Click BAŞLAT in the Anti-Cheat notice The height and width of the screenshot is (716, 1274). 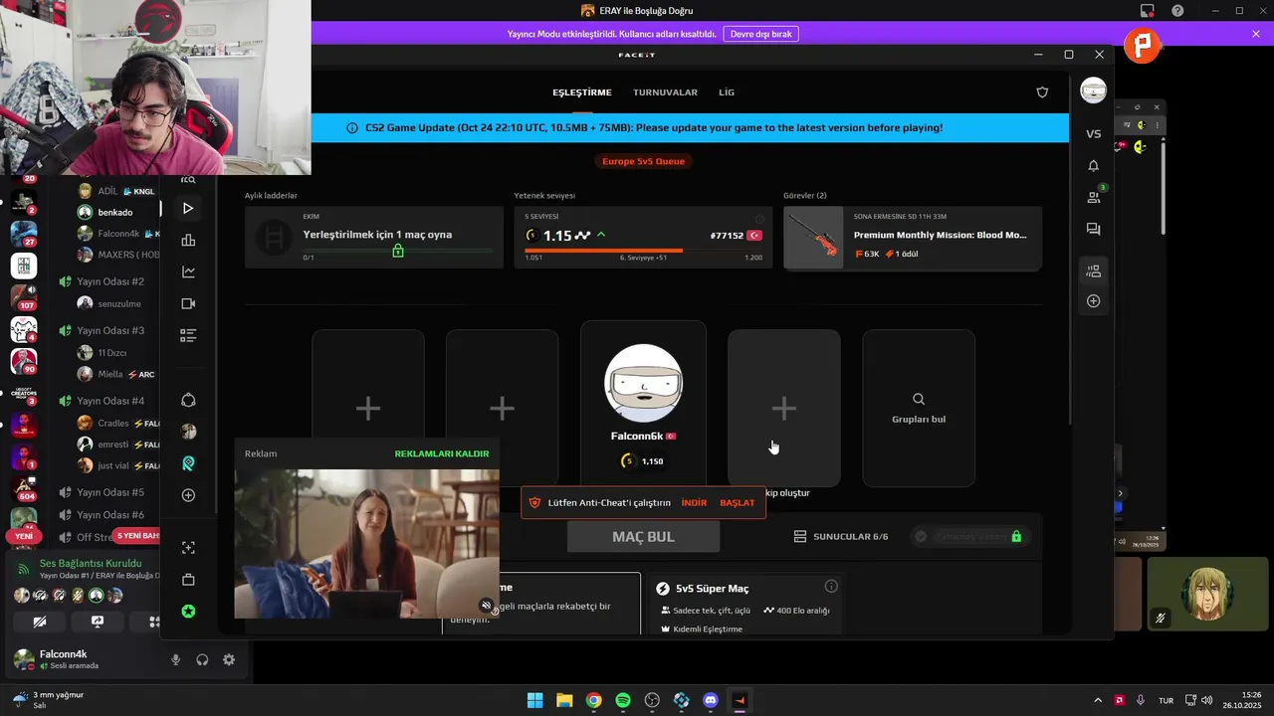coord(738,503)
